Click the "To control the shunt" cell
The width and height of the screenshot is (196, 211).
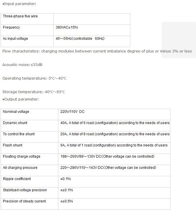(19, 134)
